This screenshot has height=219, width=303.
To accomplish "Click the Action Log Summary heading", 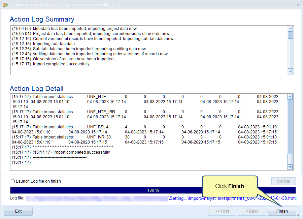I will pos(42,19).
